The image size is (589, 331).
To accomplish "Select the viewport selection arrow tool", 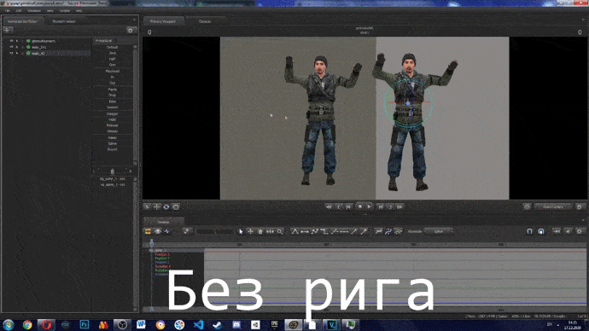I will click(147, 206).
